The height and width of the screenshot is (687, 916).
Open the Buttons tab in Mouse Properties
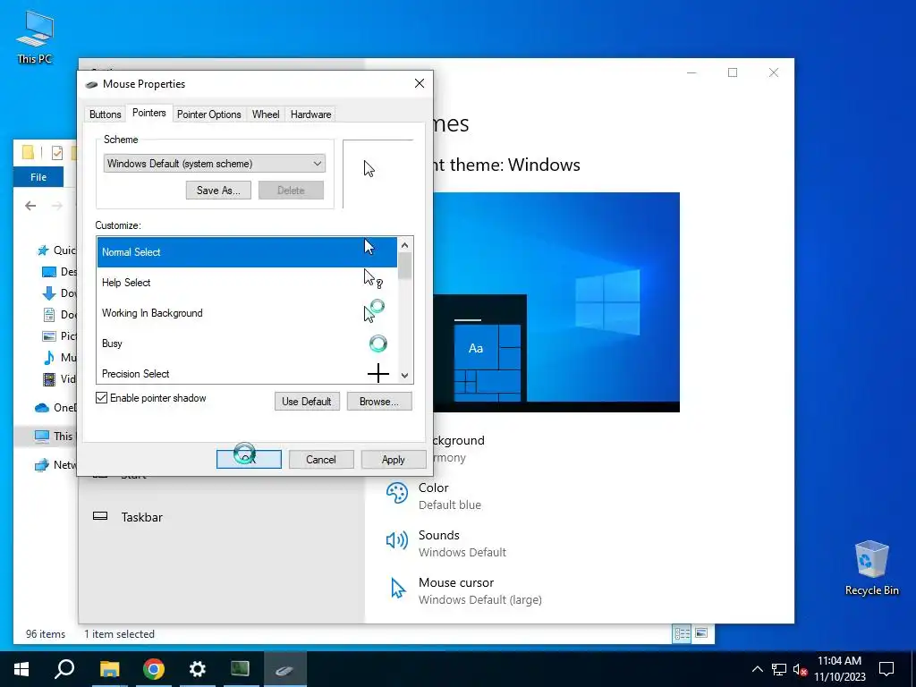pyautogui.click(x=106, y=114)
